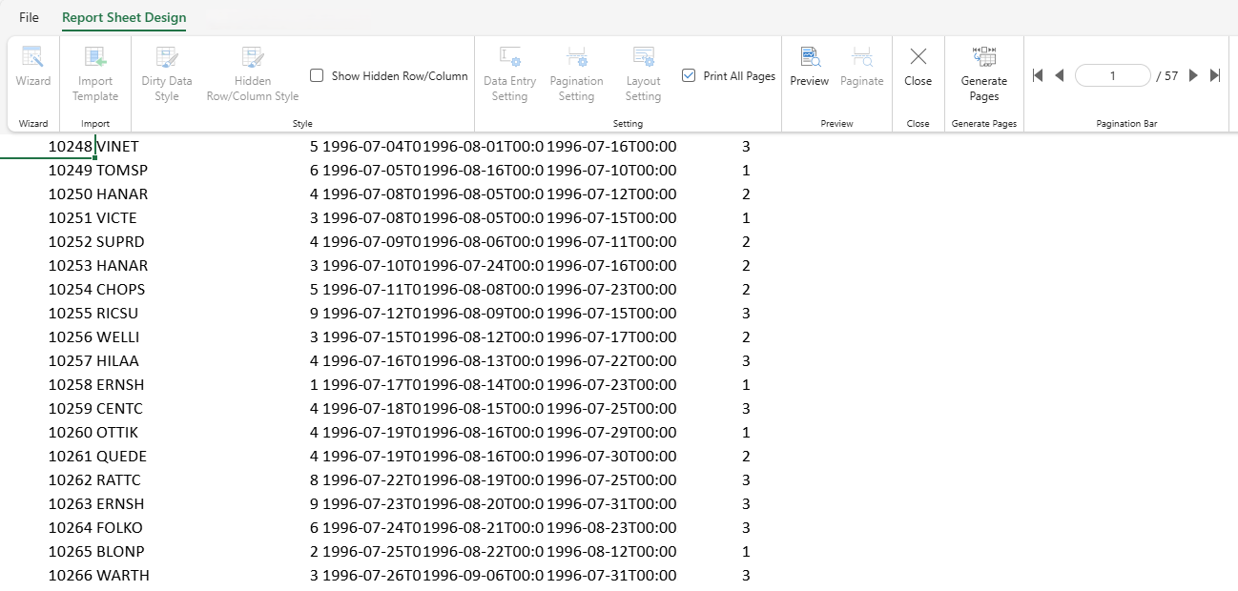Image resolution: width=1238 pixels, height=591 pixels.
Task: Jump to the last page
Action: point(1214,75)
